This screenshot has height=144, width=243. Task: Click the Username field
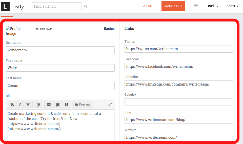pos(60,50)
